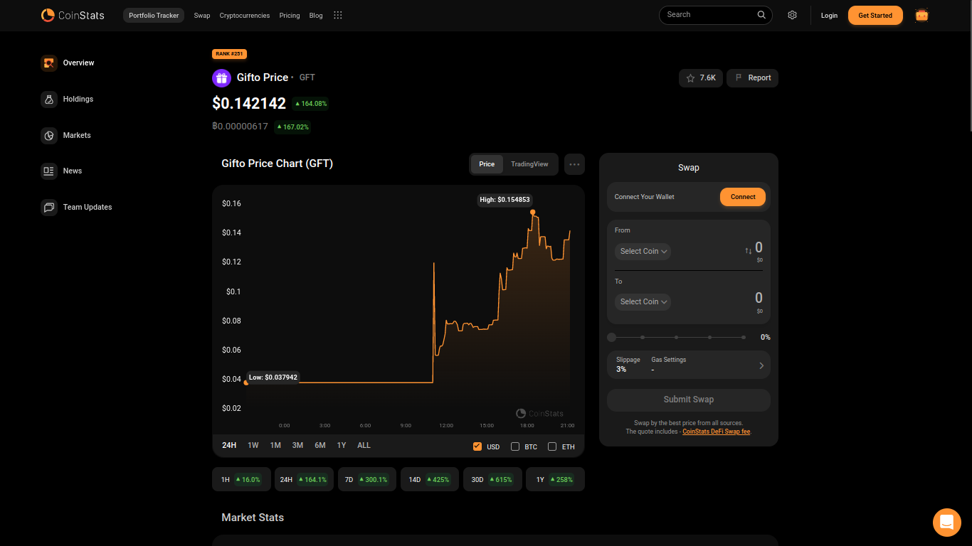The height and width of the screenshot is (546, 972).
Task: Click the Search input field
Action: coord(716,15)
